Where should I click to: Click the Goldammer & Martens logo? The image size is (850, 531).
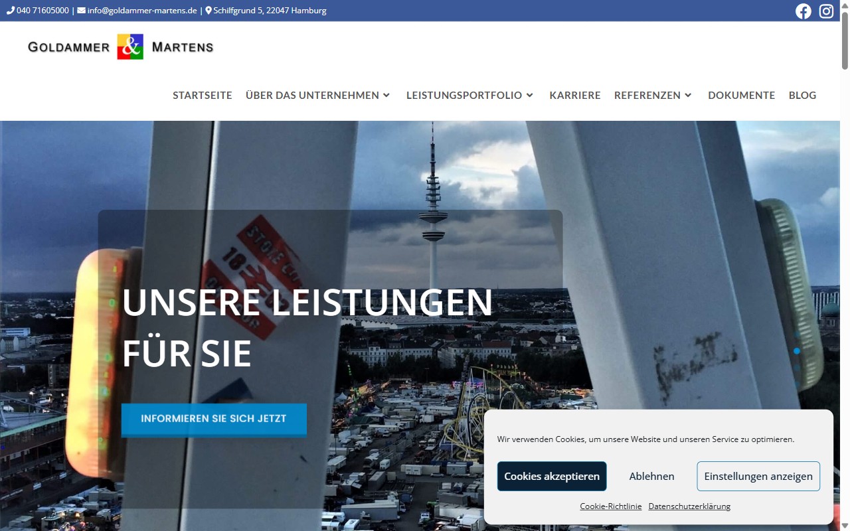121,46
